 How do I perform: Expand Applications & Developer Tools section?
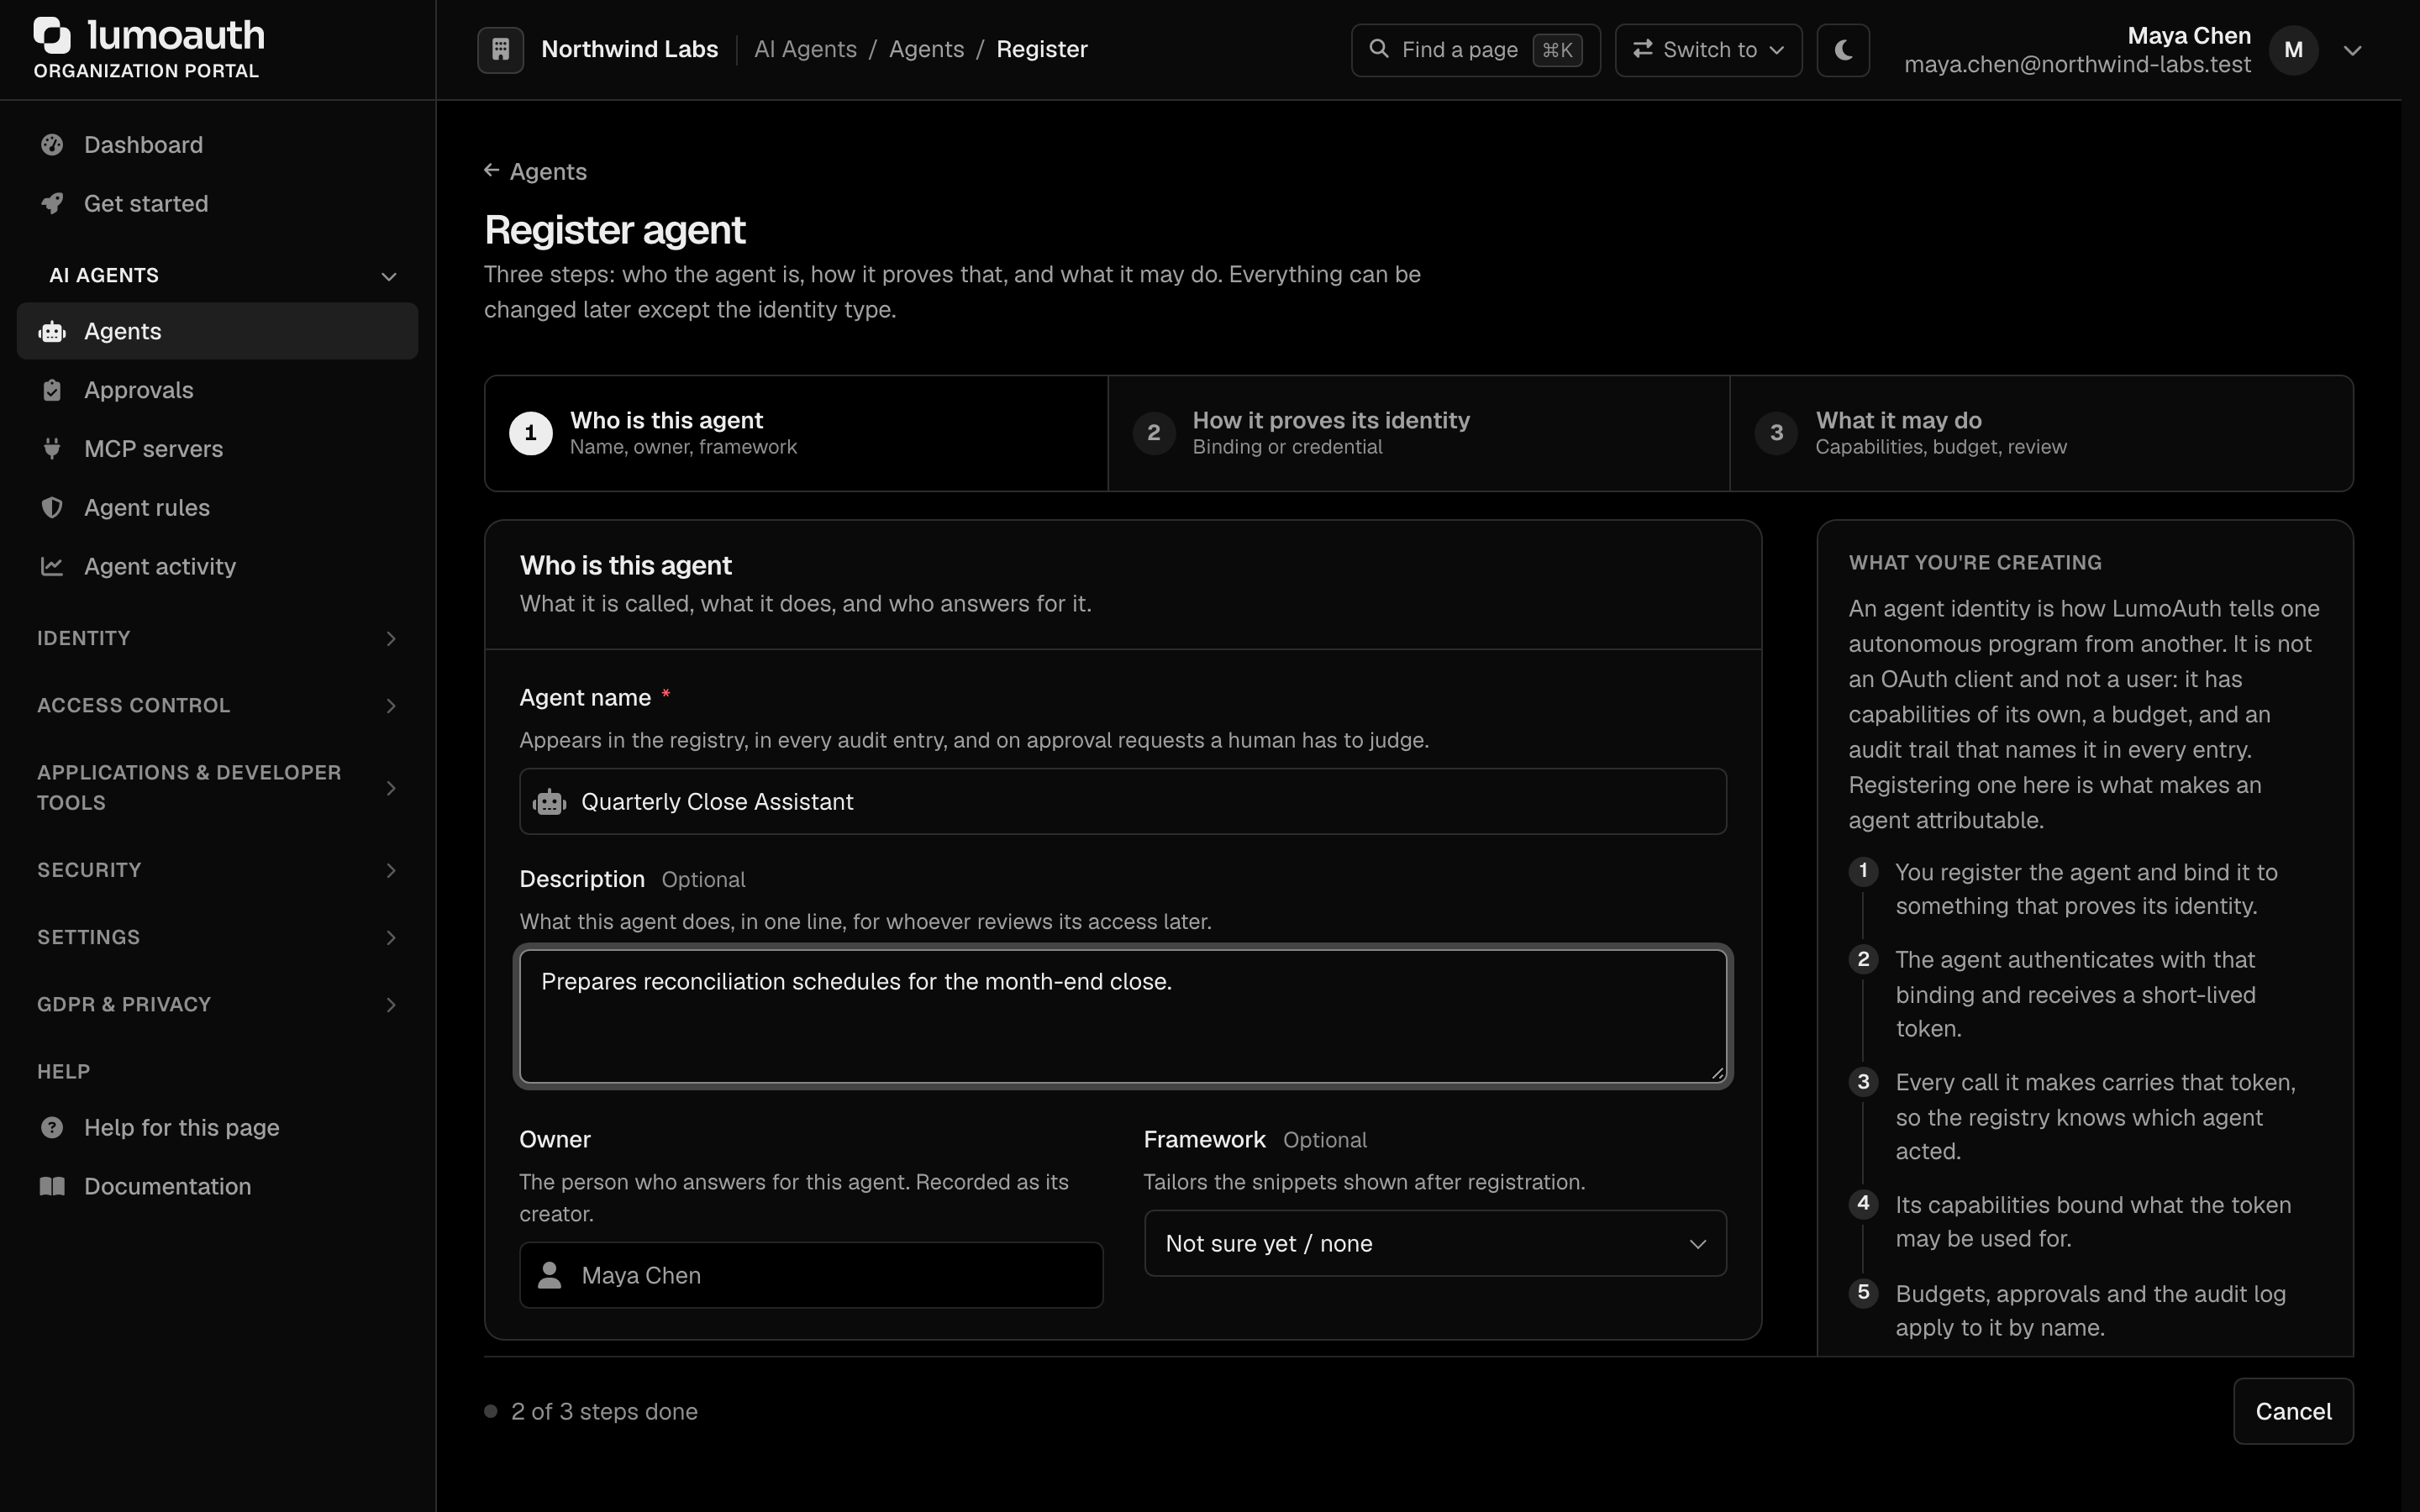coord(218,788)
